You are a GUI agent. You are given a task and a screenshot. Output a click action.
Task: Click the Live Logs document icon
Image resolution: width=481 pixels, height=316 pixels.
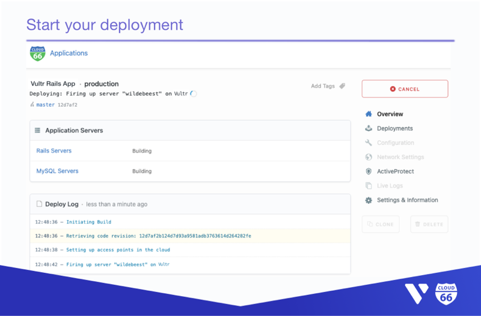369,186
